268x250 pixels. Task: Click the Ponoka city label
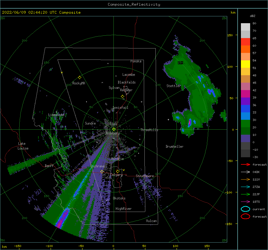pos(136,61)
